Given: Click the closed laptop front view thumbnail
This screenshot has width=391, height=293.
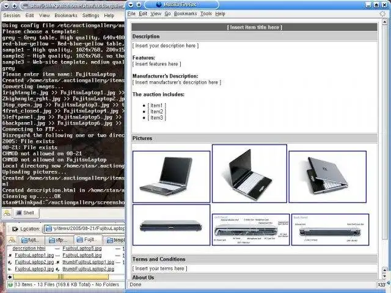Looking at the screenshot, I should pos(171,225).
